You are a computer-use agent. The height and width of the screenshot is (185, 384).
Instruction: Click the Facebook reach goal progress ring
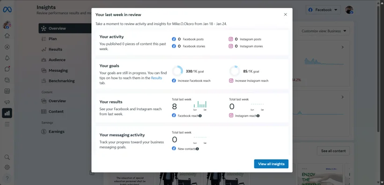177,71
